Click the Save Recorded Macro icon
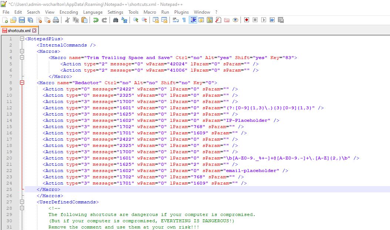The height and width of the screenshot is (230, 390). 281,20
